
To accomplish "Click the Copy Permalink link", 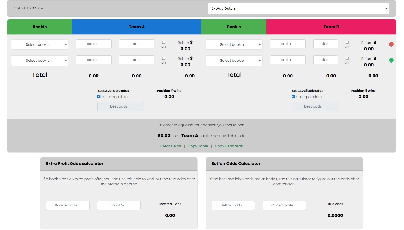I will [x=229, y=146].
